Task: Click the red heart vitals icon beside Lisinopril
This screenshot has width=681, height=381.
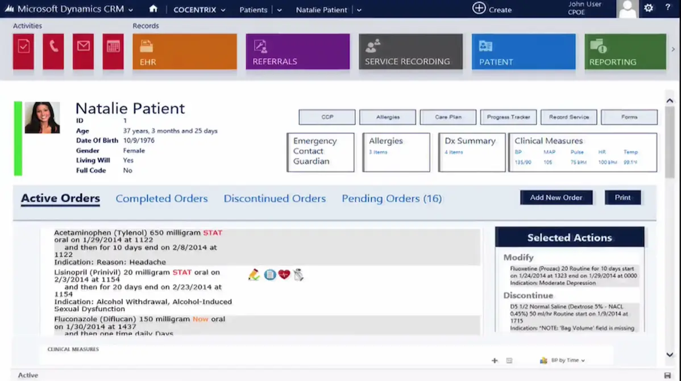Action: click(x=284, y=274)
